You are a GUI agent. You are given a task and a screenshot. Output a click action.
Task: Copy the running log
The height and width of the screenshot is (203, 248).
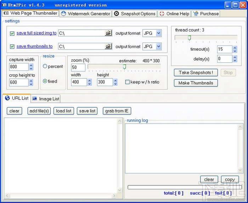(230, 180)
